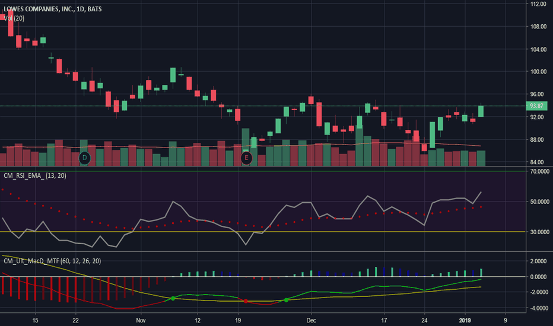The image size is (553, 326).
Task: Click the 22 date label on time axis
Action: pos(75,320)
